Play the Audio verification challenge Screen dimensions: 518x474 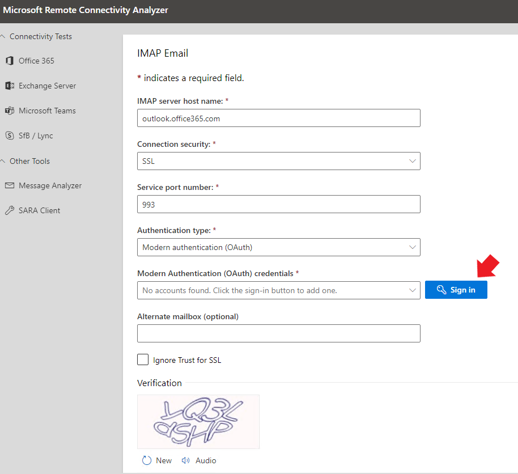tap(199, 460)
